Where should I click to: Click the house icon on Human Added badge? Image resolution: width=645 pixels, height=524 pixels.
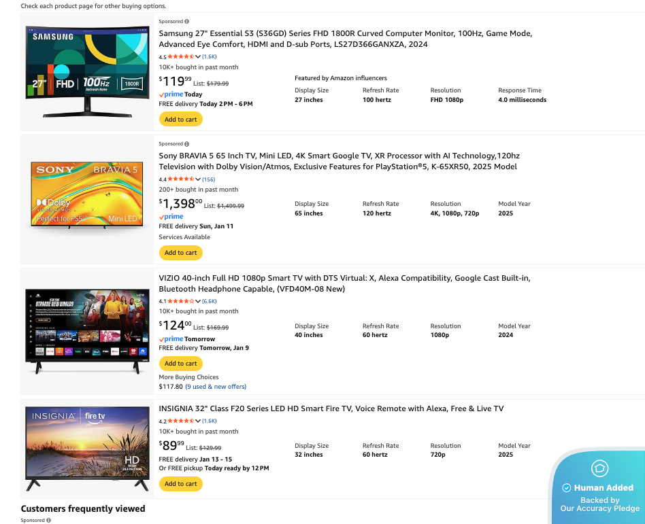(599, 468)
